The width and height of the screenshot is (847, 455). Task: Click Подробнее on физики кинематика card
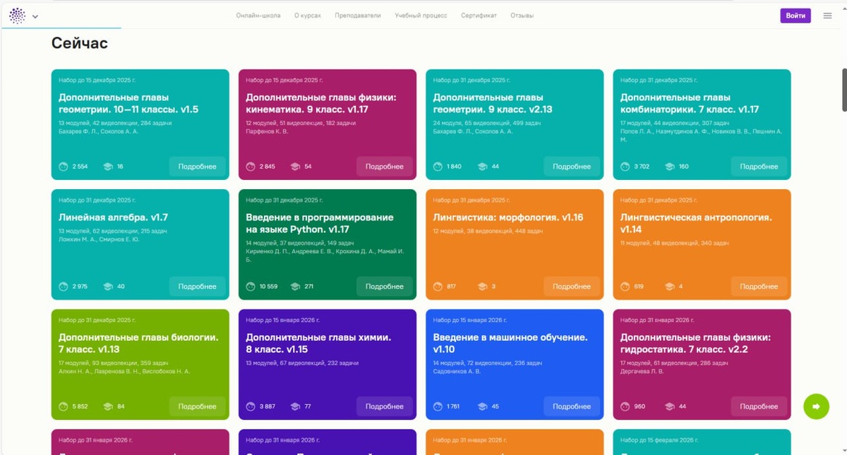click(x=385, y=166)
